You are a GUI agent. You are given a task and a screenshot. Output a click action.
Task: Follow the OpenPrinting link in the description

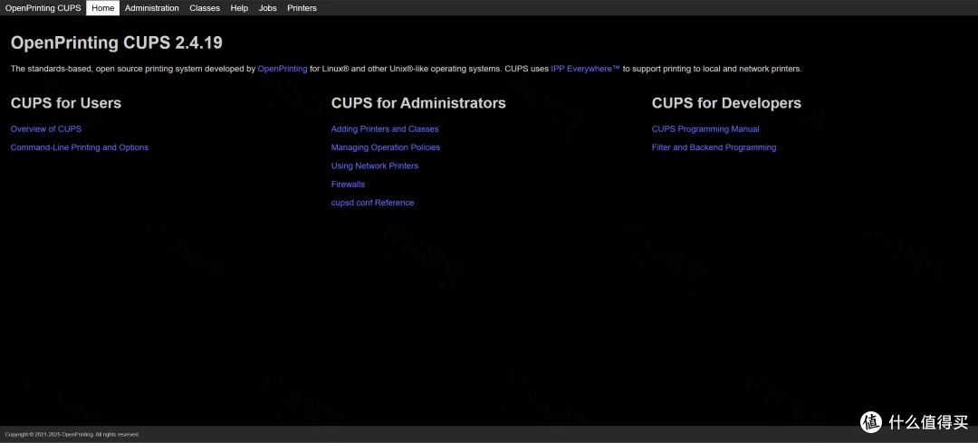coord(283,69)
